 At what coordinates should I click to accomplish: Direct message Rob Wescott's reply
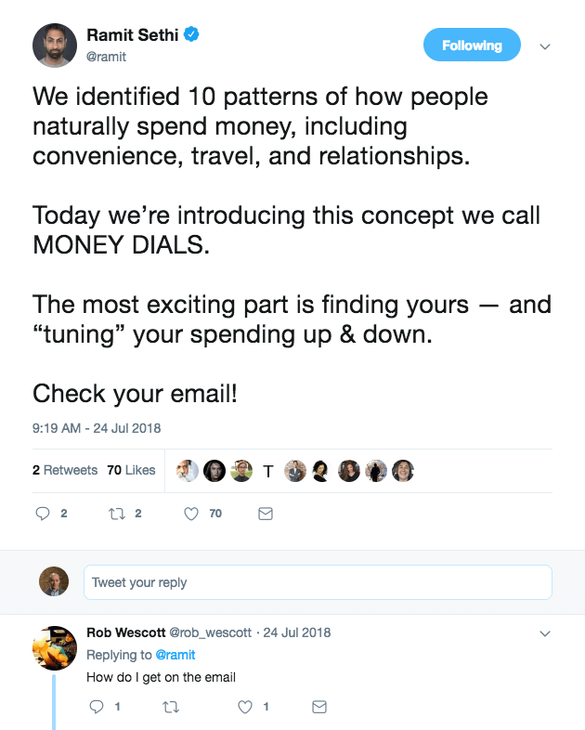click(x=319, y=707)
